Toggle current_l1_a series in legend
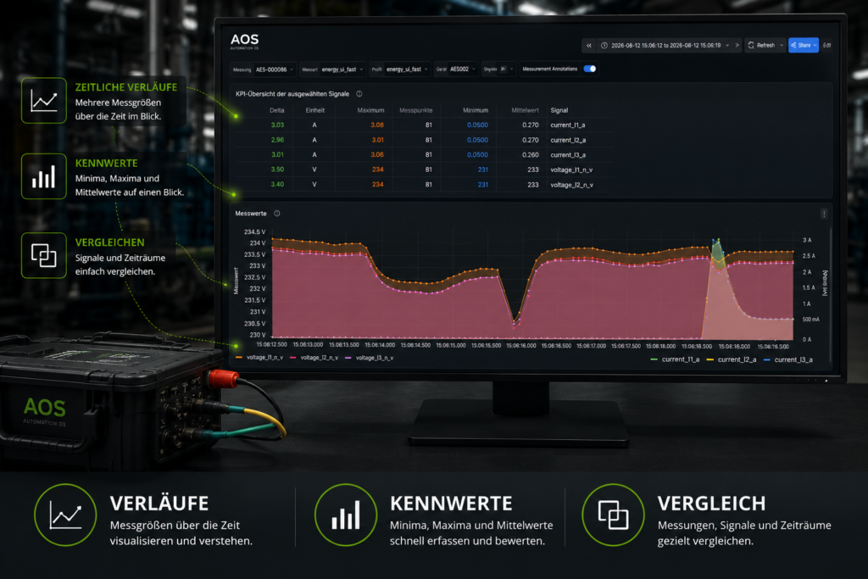This screenshot has width=868, height=579. (x=676, y=359)
